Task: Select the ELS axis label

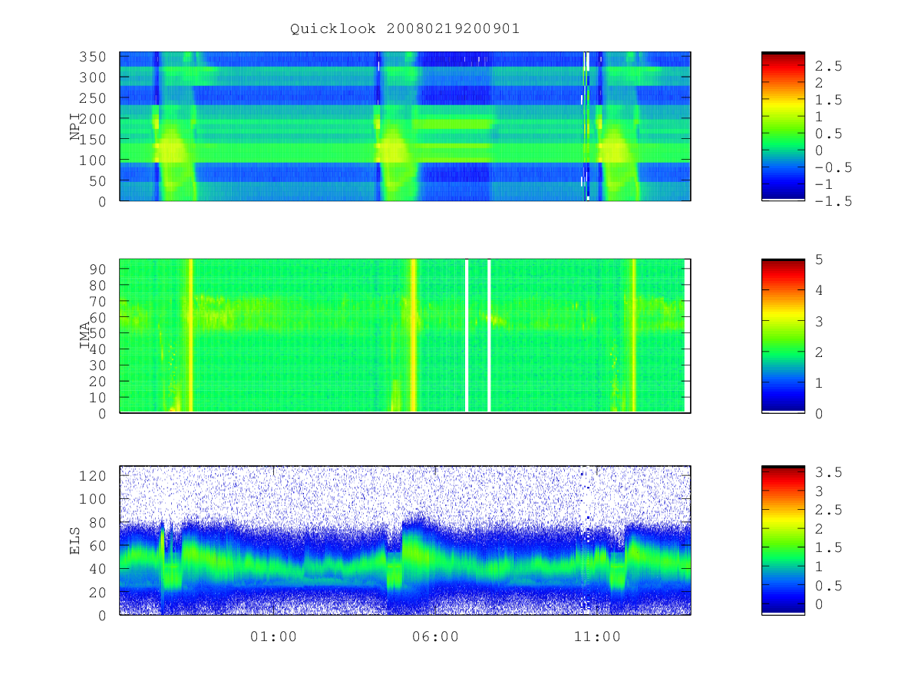Action: pyautogui.click(x=75, y=541)
